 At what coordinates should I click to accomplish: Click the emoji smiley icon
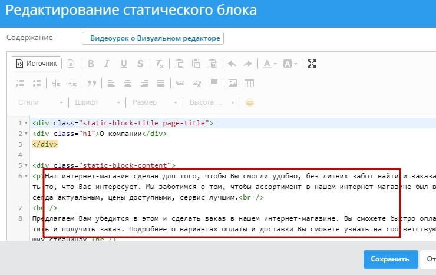click(x=250, y=102)
